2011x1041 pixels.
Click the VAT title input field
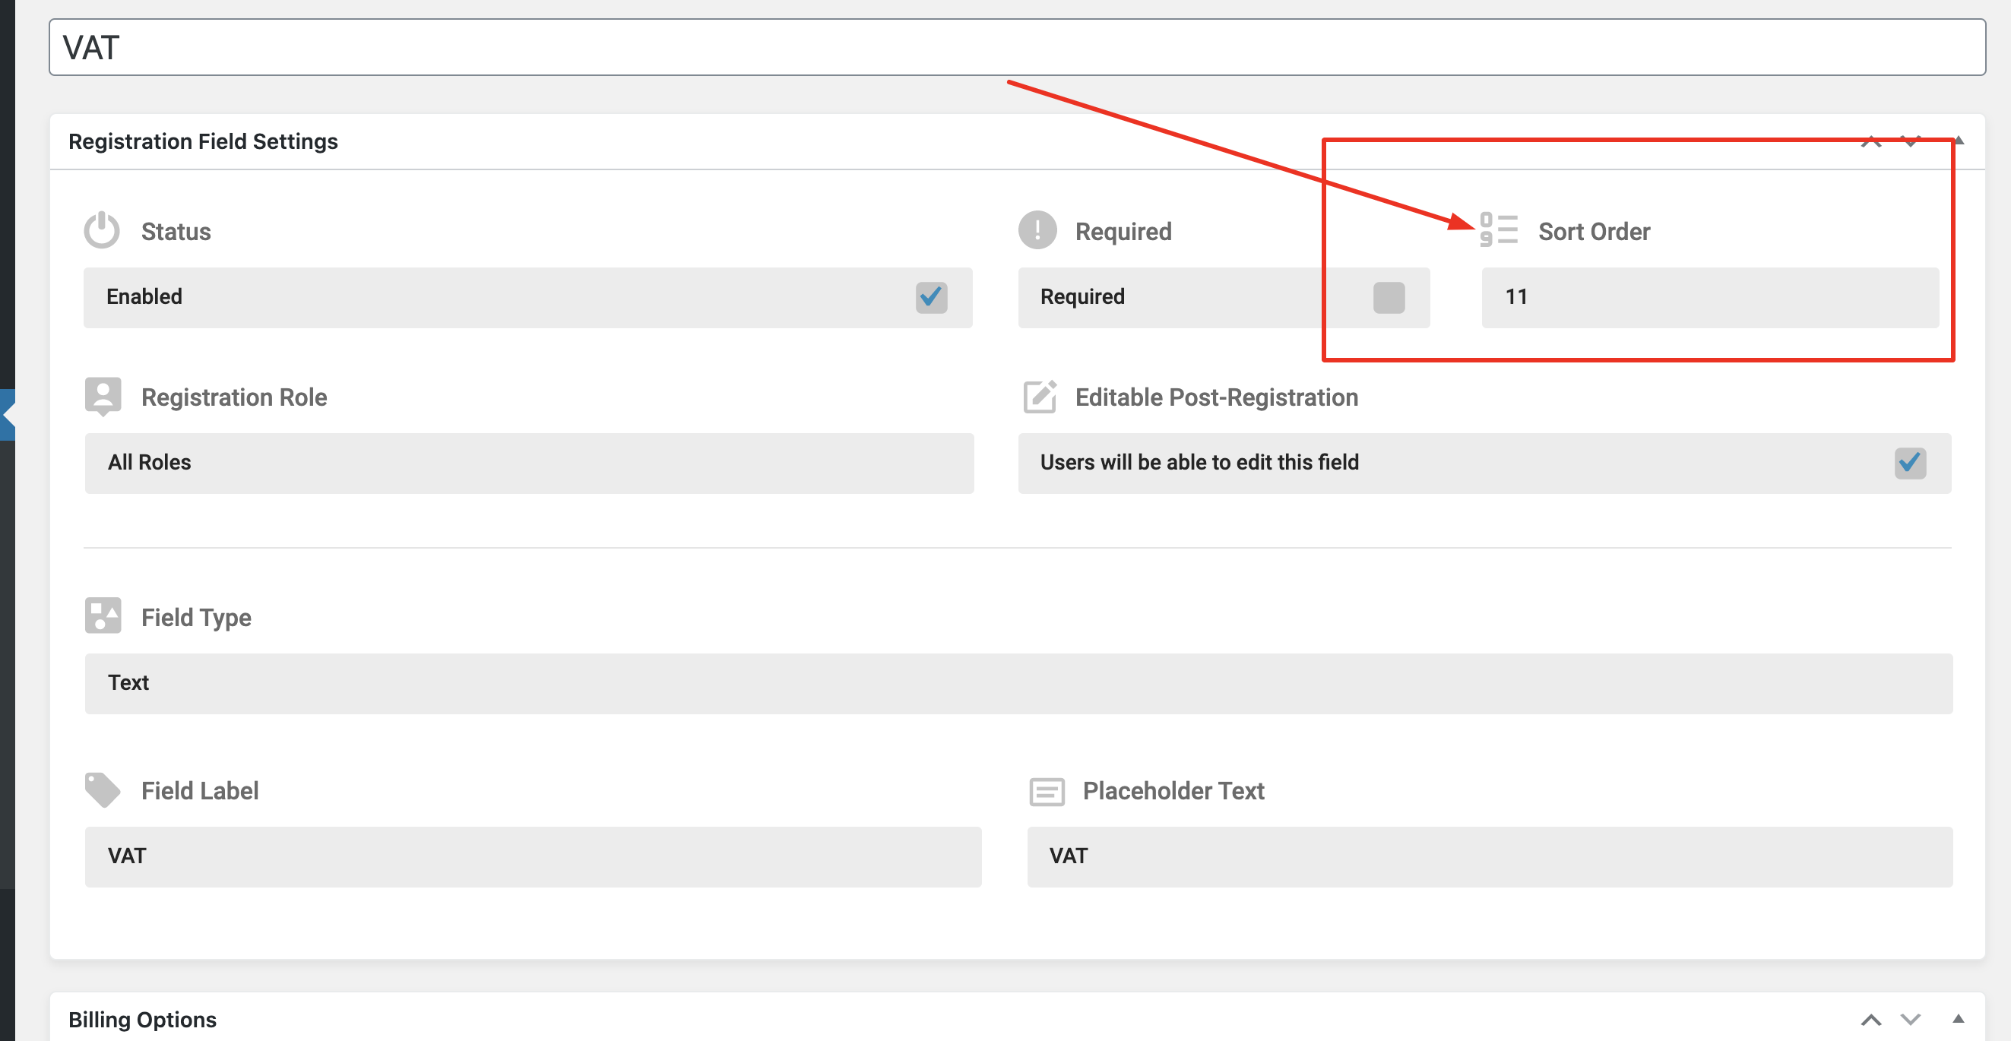(x=1017, y=48)
